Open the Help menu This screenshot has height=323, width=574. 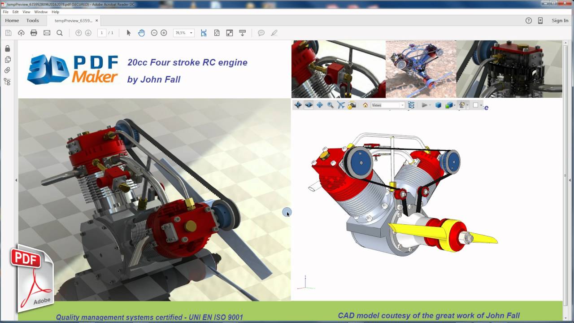pyautogui.click(x=56, y=12)
